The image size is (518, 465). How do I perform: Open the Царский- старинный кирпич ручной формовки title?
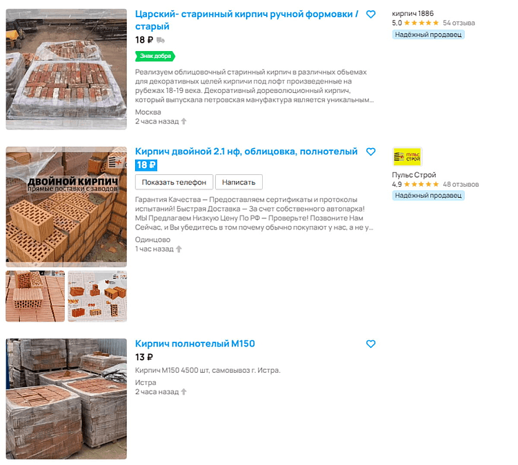click(246, 20)
